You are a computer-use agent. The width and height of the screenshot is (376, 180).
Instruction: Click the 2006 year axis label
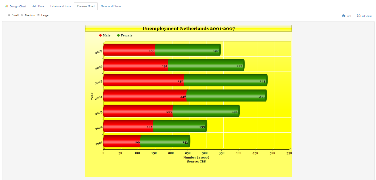click(x=98, y=67)
